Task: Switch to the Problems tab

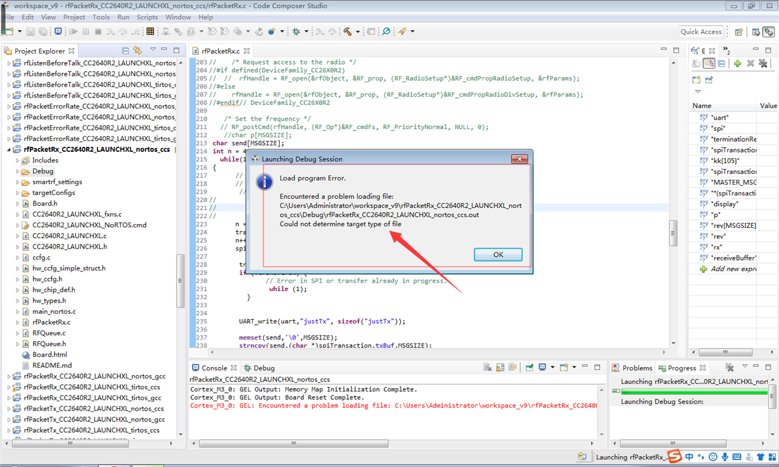Action: coord(632,368)
